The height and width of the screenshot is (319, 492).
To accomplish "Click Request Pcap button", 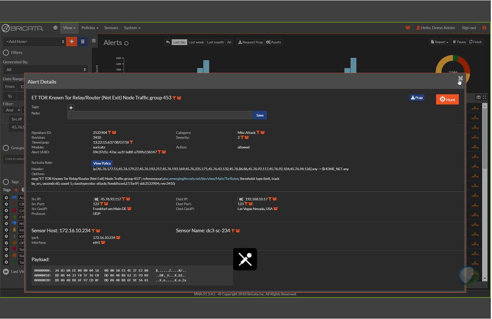I will click(x=251, y=42).
